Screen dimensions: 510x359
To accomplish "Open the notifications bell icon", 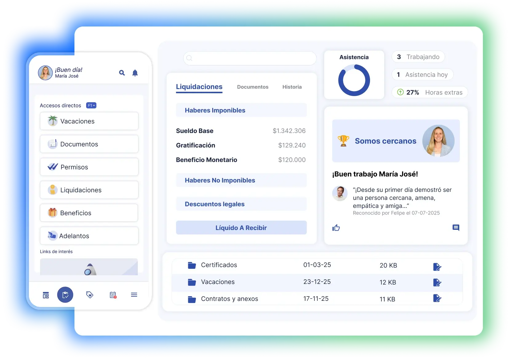I will pos(135,73).
